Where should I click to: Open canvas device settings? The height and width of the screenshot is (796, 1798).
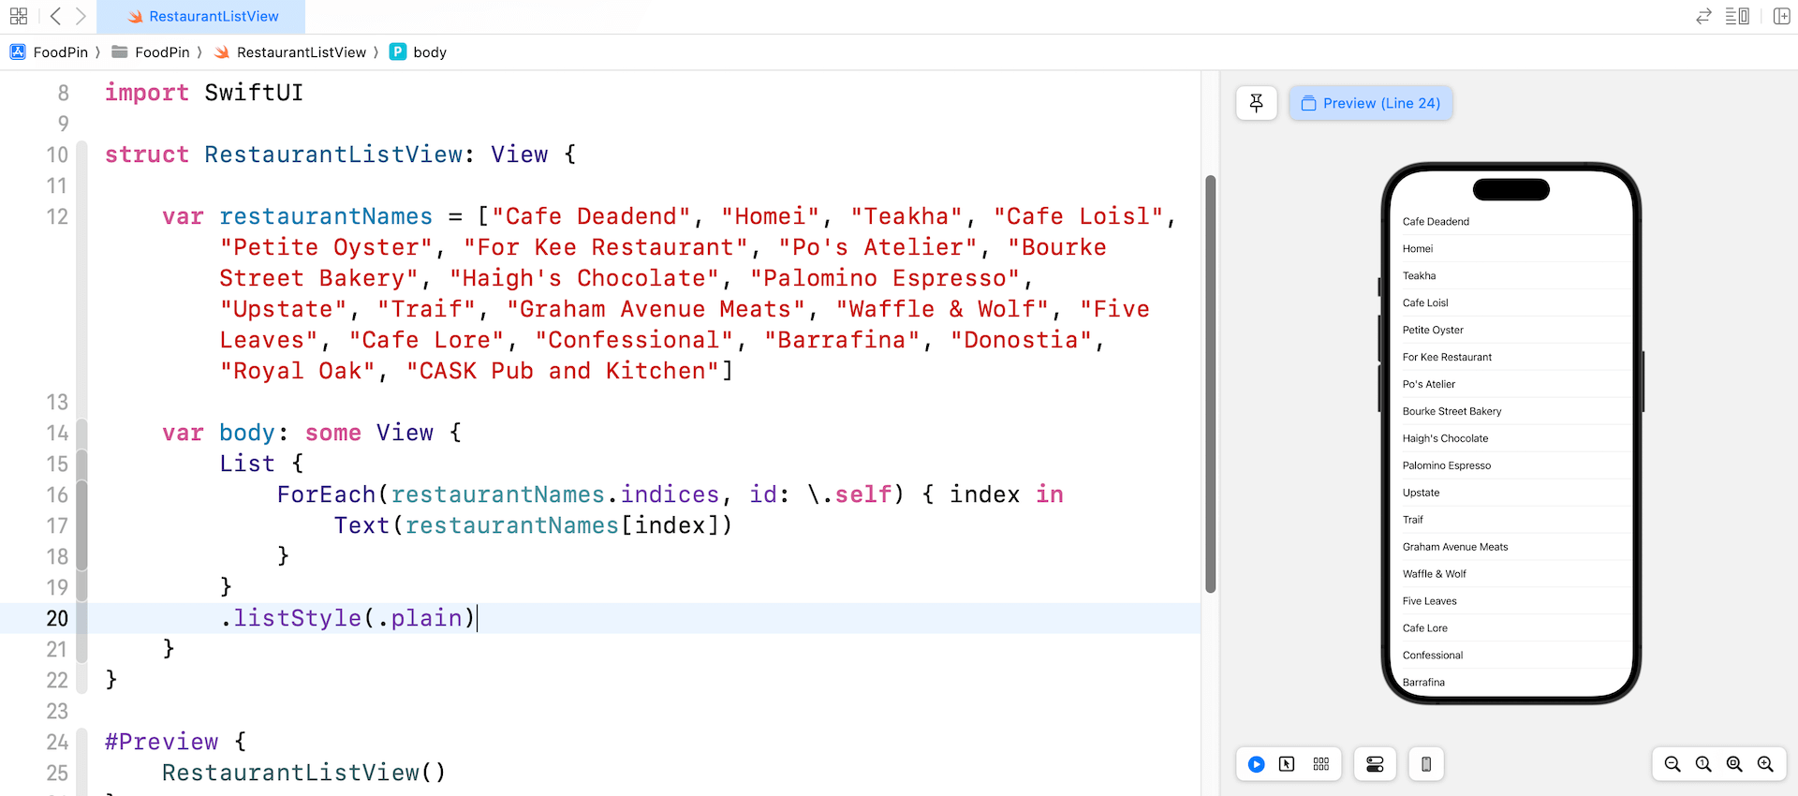pyautogui.click(x=1375, y=764)
